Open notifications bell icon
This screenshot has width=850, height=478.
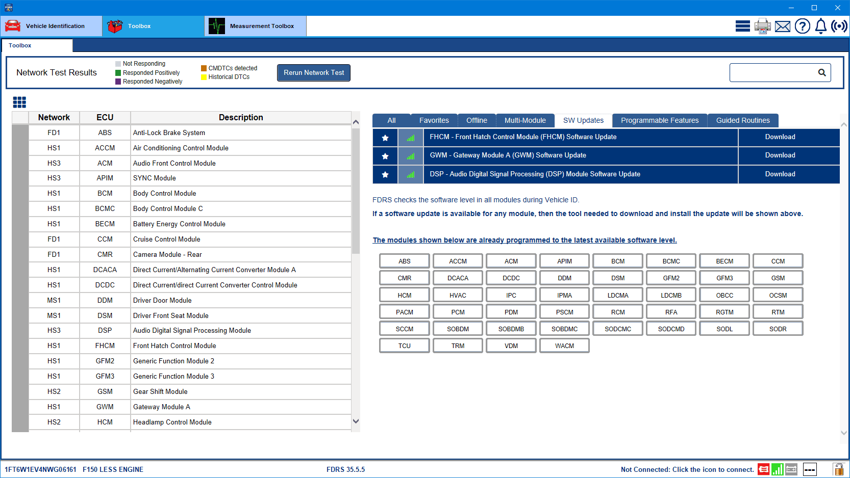(x=820, y=26)
